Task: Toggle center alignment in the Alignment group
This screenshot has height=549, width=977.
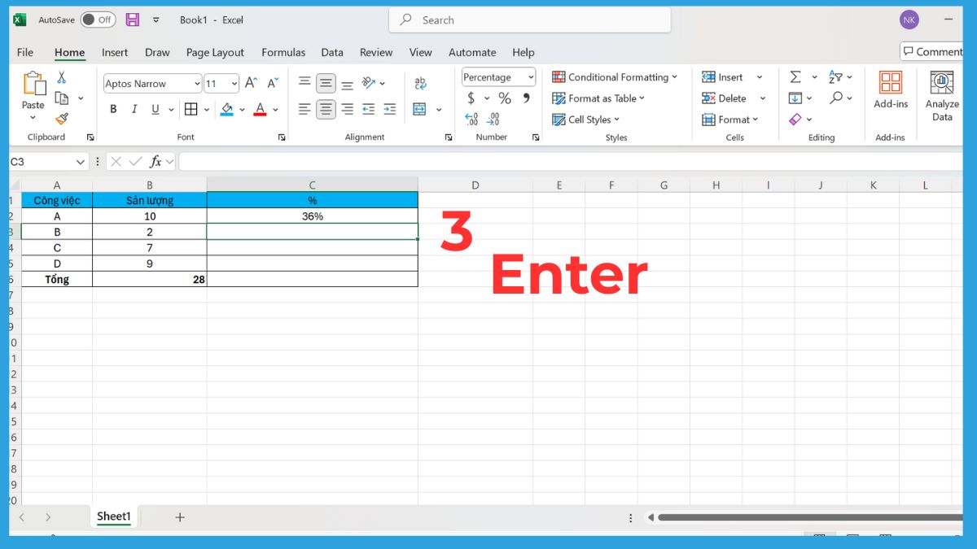Action: coord(326,109)
